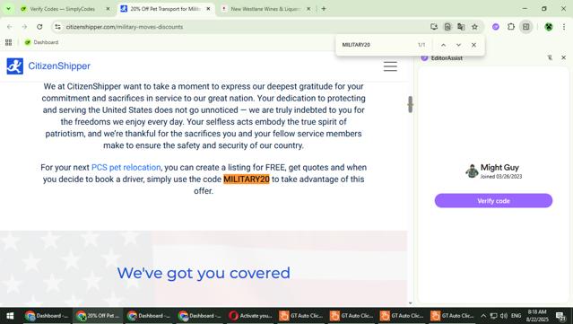
Task: Close the New Westlane Wines tab
Action: [x=308, y=9]
